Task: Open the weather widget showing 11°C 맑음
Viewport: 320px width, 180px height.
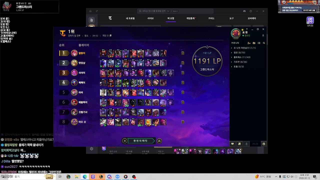Action: point(263,177)
